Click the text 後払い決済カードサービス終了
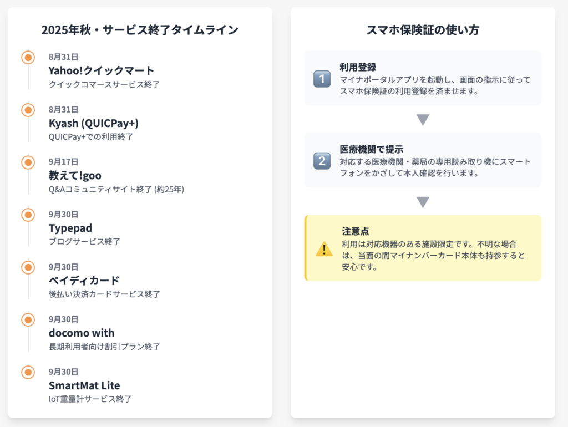Image resolution: width=568 pixels, height=427 pixels. pyautogui.click(x=104, y=294)
